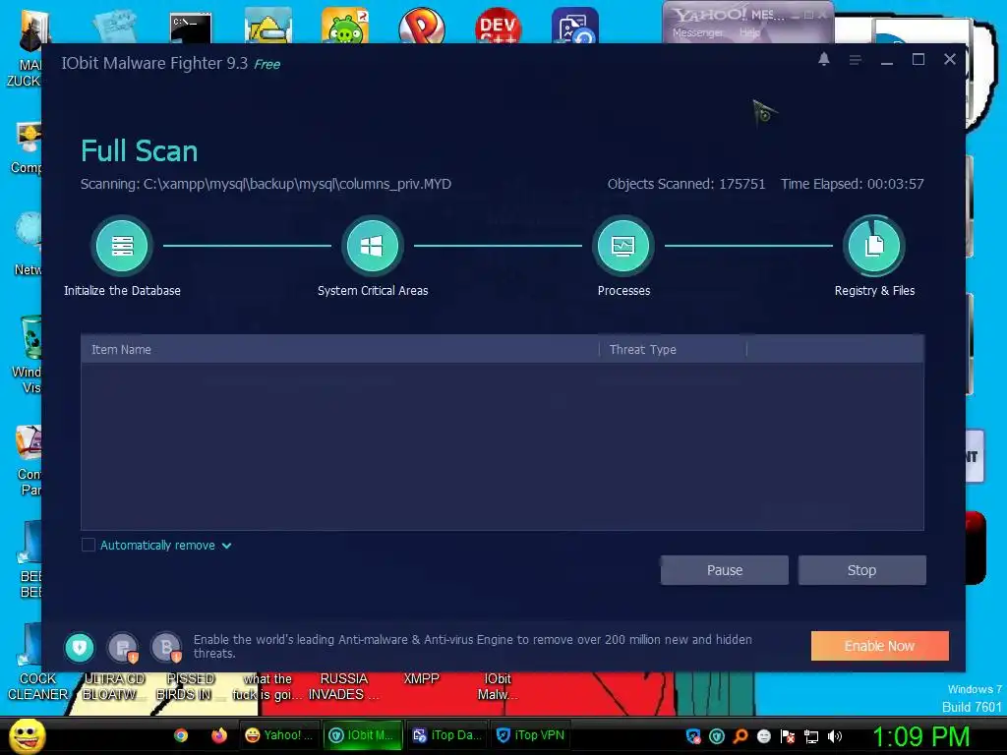The height and width of the screenshot is (755, 1007).
Task: Click the Registry & Files stage icon
Action: 874,245
